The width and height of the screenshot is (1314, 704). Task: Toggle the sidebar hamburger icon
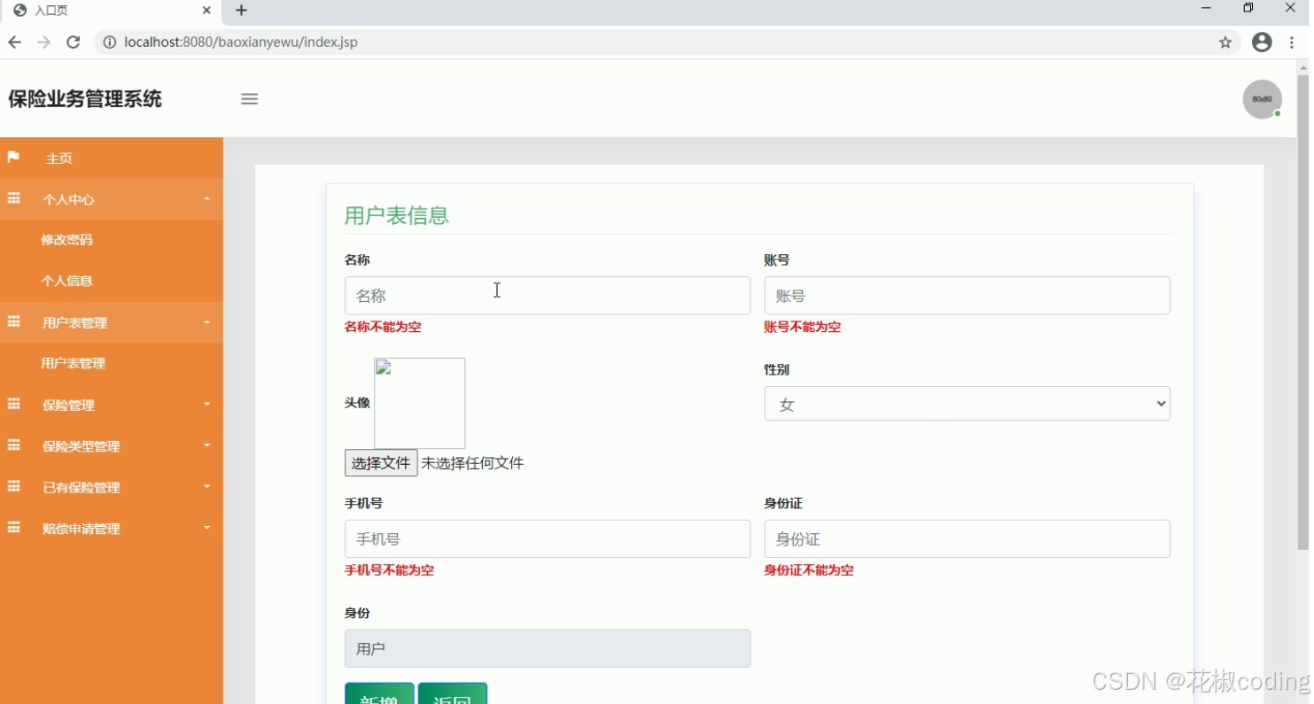click(x=249, y=99)
